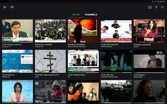
Task: Open thumbnail of curly-haired man
Action: pos(149,92)
